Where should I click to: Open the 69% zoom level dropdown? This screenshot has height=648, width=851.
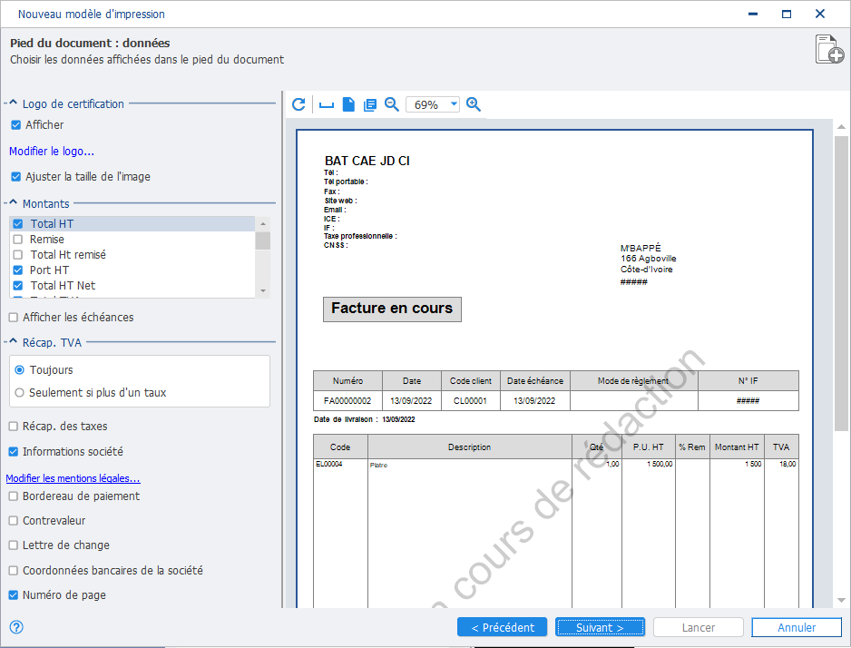[x=454, y=104]
